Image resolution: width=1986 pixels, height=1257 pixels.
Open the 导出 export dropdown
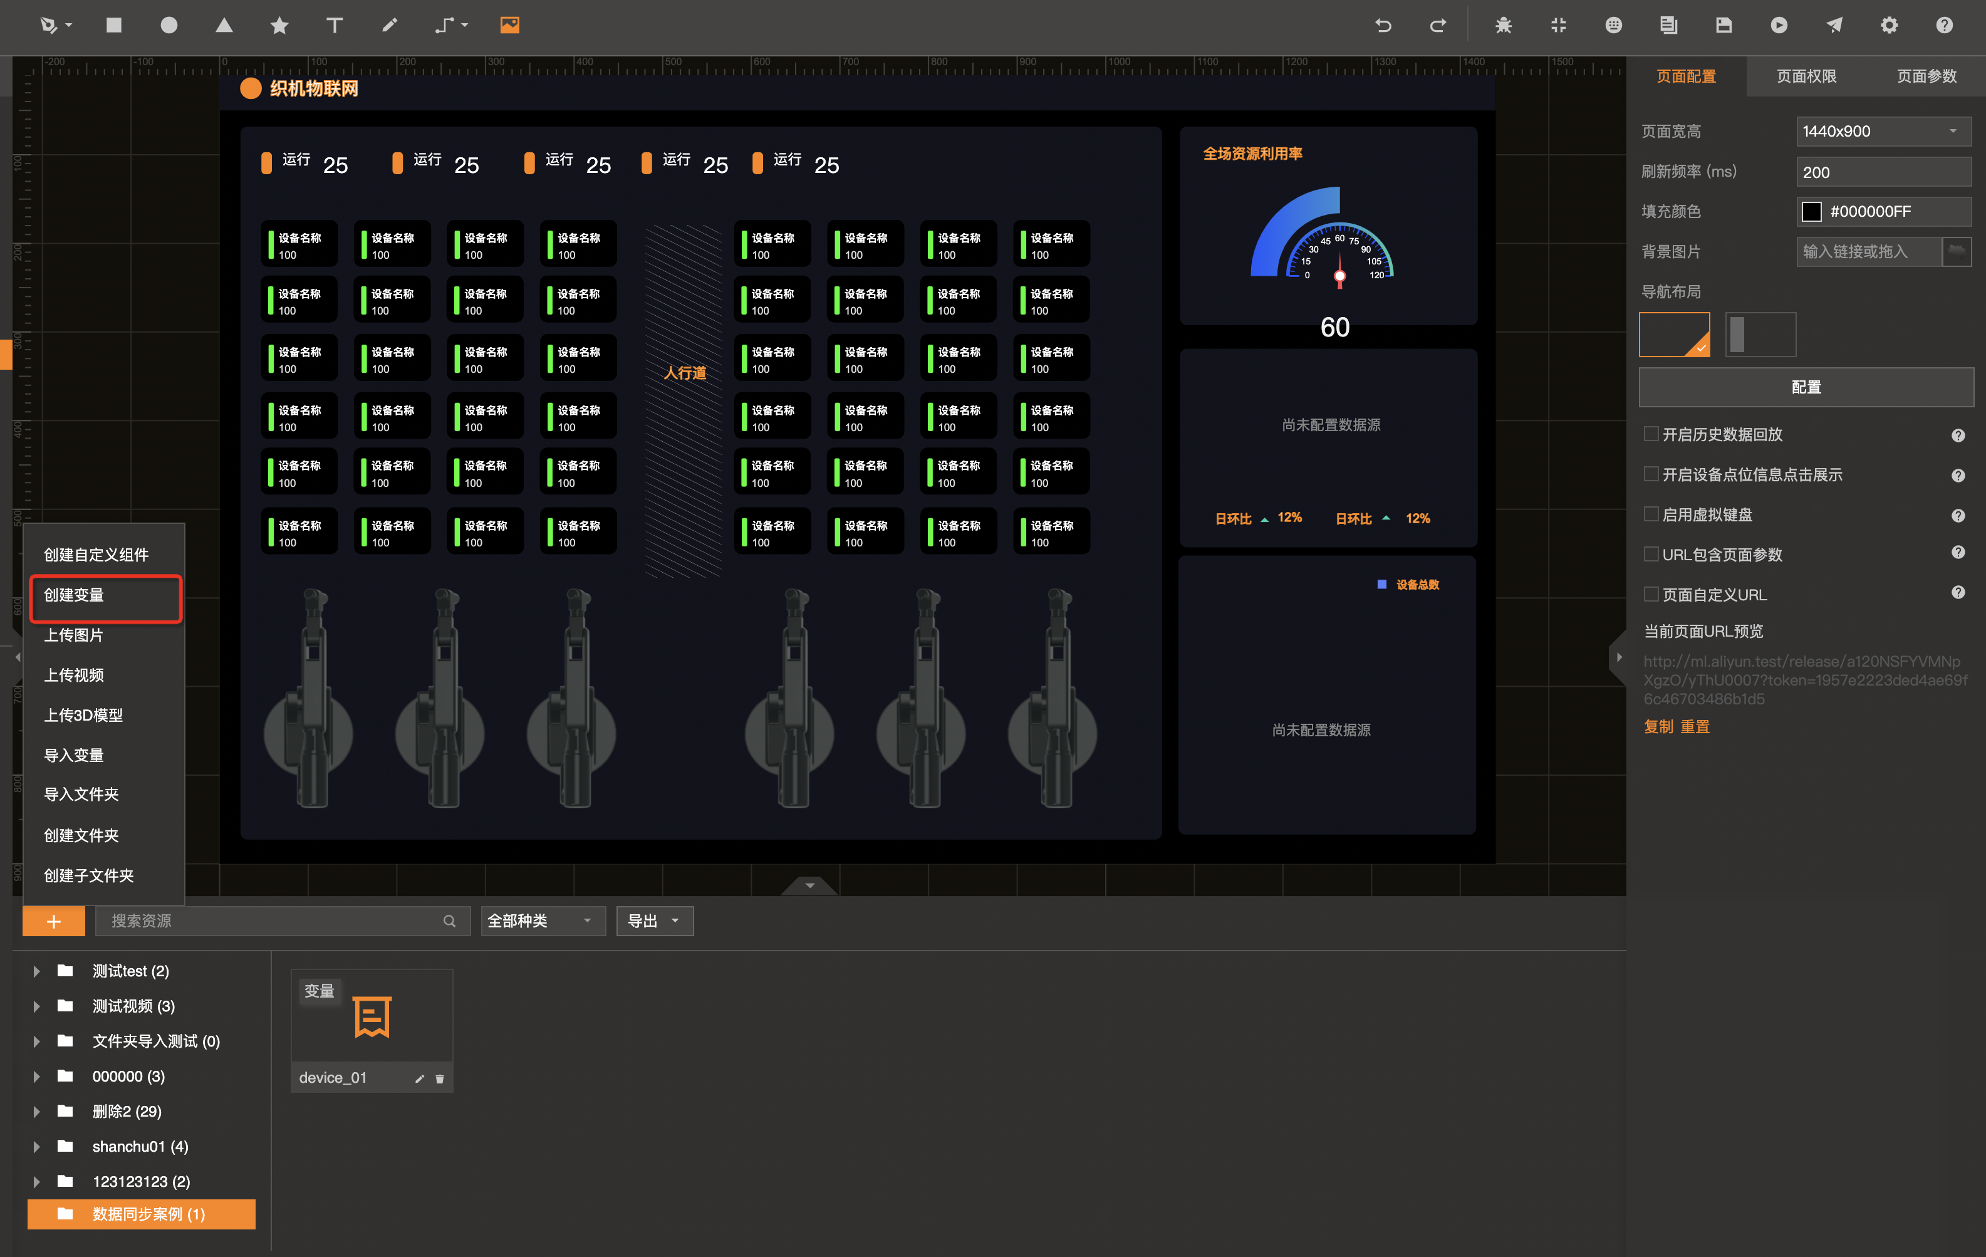point(655,921)
